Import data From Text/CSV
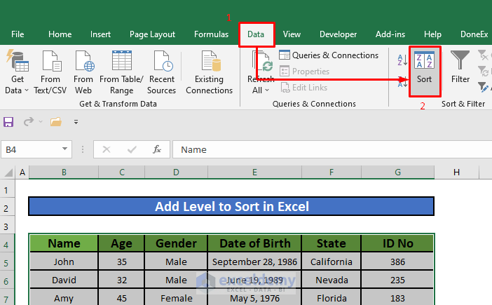Image resolution: width=492 pixels, height=305 pixels. pyautogui.click(x=50, y=72)
